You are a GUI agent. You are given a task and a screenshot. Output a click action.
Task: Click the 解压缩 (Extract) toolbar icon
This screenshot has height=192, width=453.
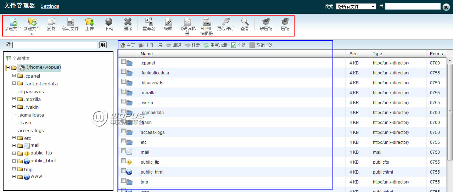click(266, 22)
